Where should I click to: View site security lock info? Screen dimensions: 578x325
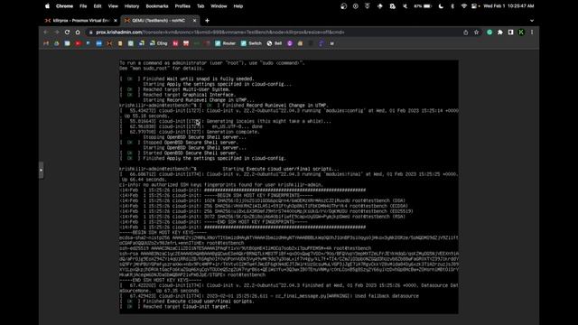click(x=90, y=32)
